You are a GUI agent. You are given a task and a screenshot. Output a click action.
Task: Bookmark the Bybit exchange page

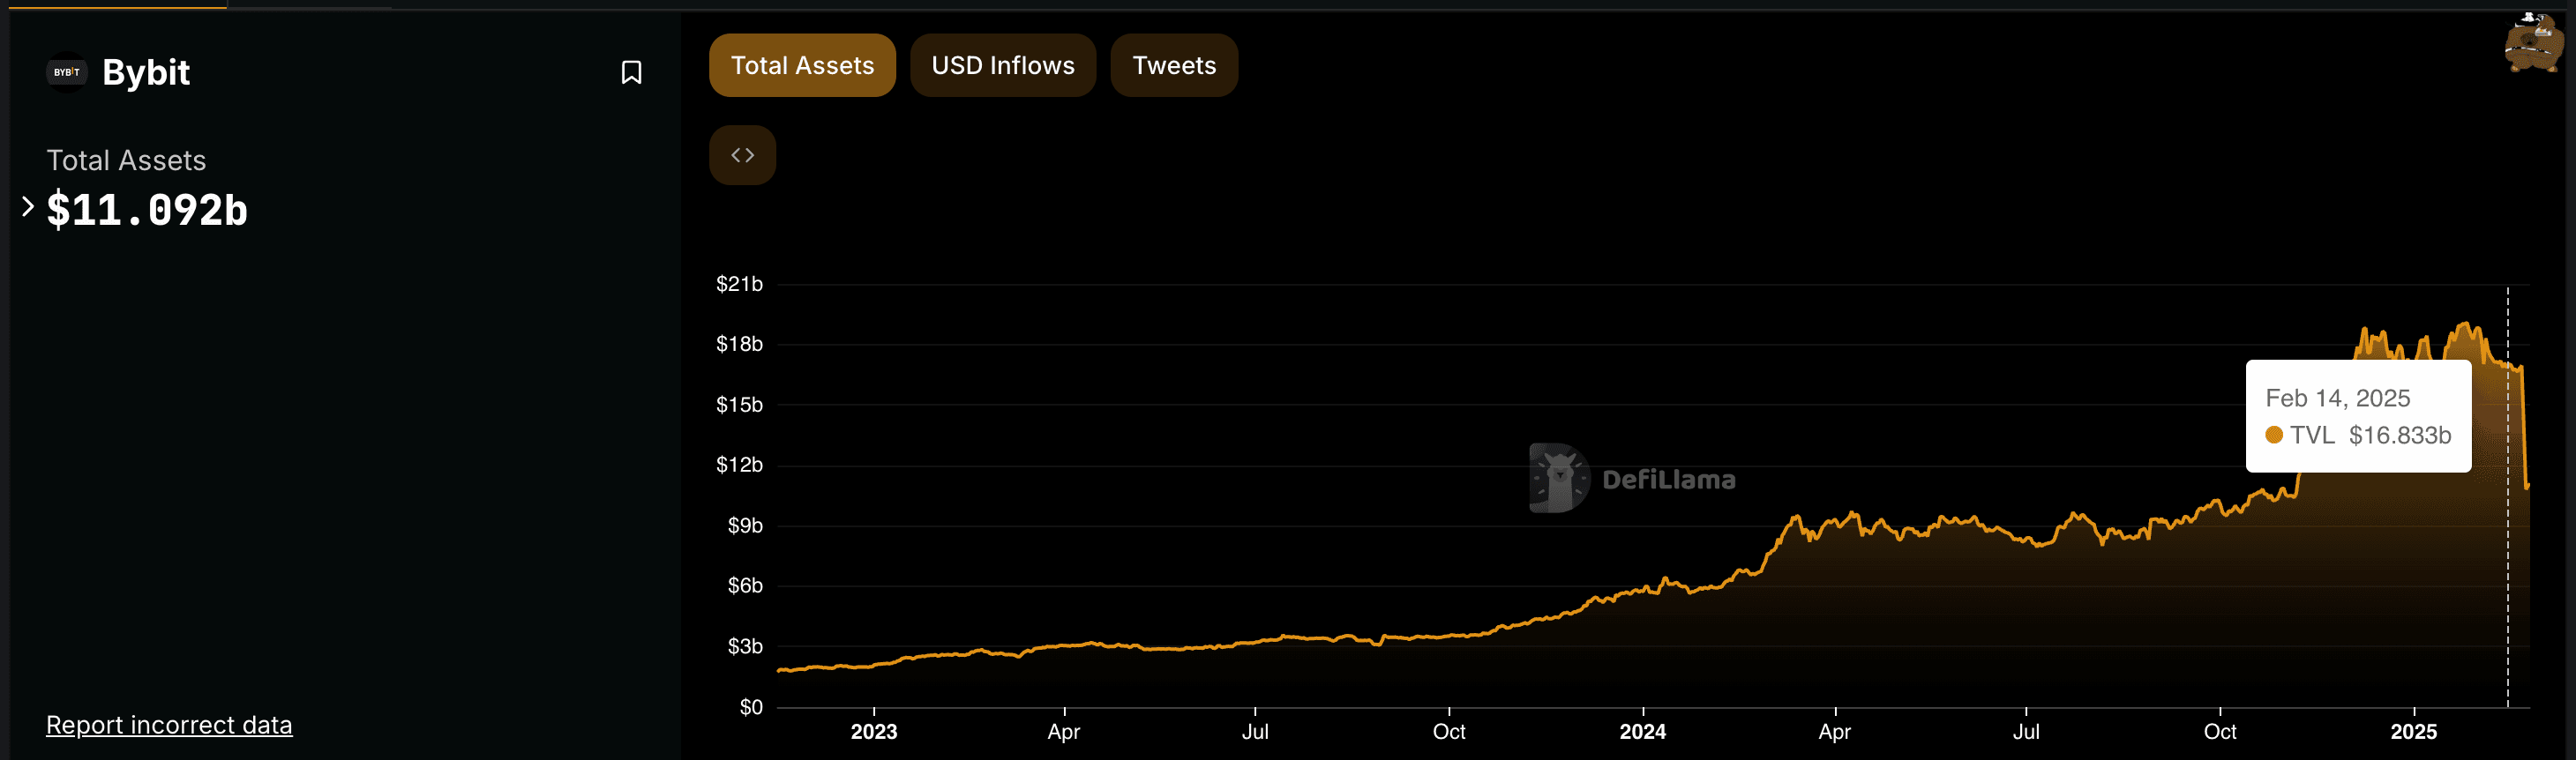631,72
